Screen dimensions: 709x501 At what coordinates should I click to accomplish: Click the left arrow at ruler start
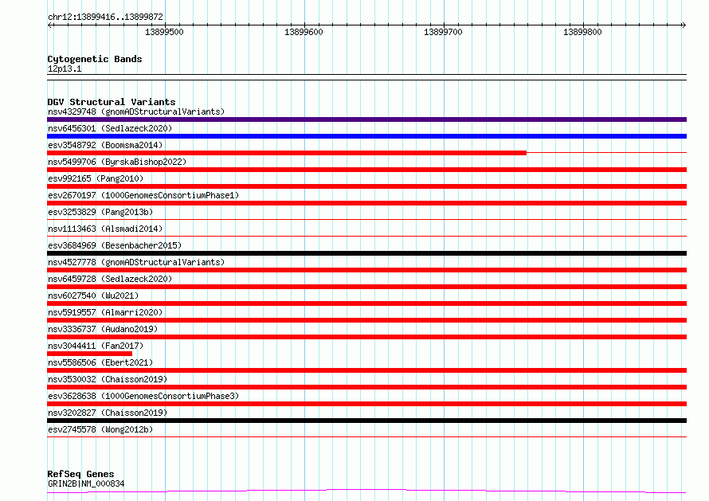50,25
